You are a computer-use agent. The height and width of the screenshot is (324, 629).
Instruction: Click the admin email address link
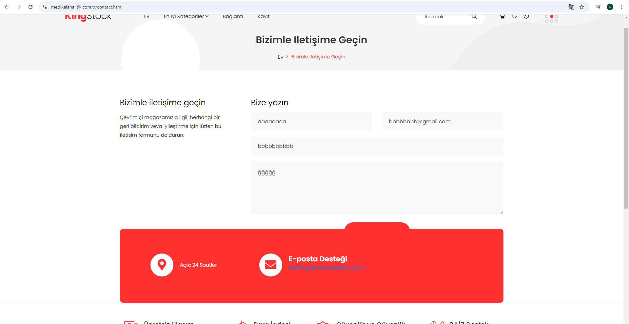(x=326, y=268)
